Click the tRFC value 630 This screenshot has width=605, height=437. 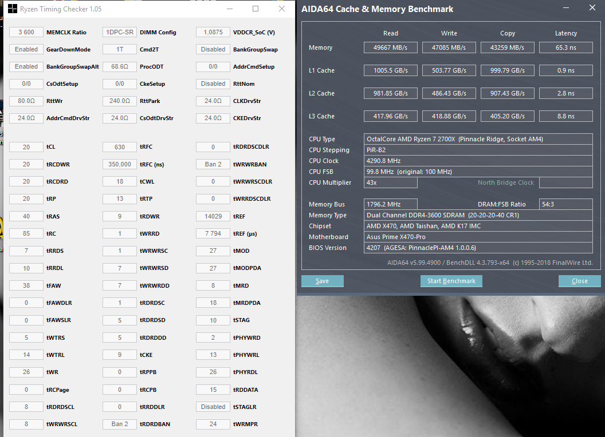tap(120, 147)
